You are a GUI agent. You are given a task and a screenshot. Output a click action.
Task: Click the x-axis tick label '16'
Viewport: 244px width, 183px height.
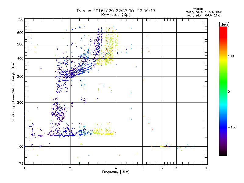pyautogui.click(x=207, y=168)
